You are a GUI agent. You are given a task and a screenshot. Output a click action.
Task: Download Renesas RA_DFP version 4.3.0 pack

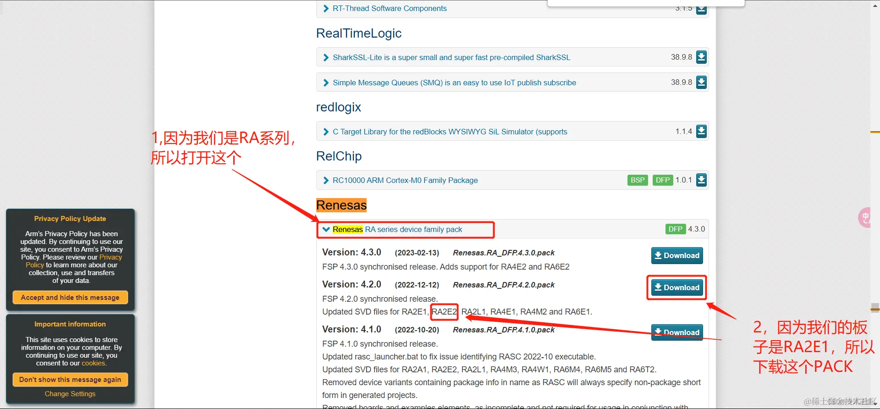click(x=677, y=255)
